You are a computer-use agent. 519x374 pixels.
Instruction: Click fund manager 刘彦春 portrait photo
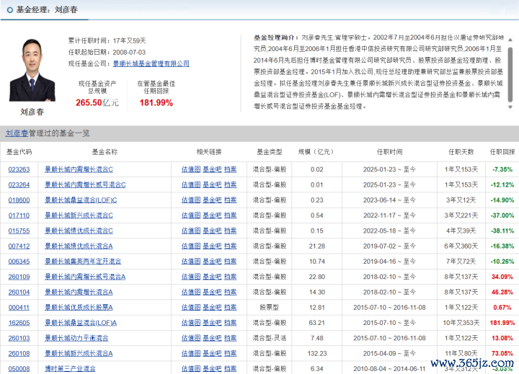[x=32, y=70]
